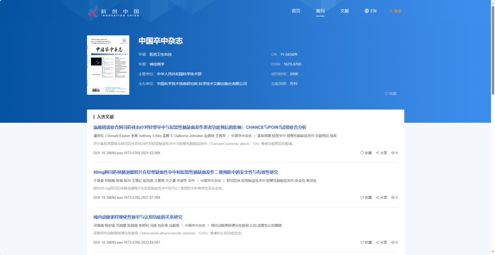Click author 潘岳松 in the first article
Viewport: 495px width, 255px height.
point(99,136)
